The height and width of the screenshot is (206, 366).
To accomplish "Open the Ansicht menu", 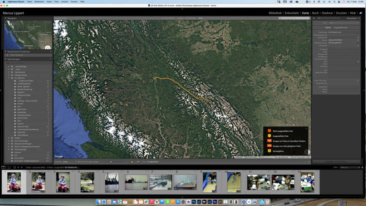I will [x=65, y=2].
